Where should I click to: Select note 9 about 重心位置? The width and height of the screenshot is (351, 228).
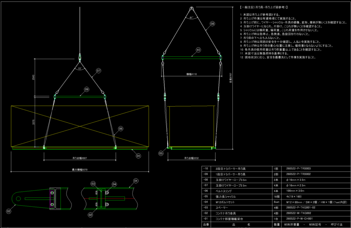(x=287, y=46)
